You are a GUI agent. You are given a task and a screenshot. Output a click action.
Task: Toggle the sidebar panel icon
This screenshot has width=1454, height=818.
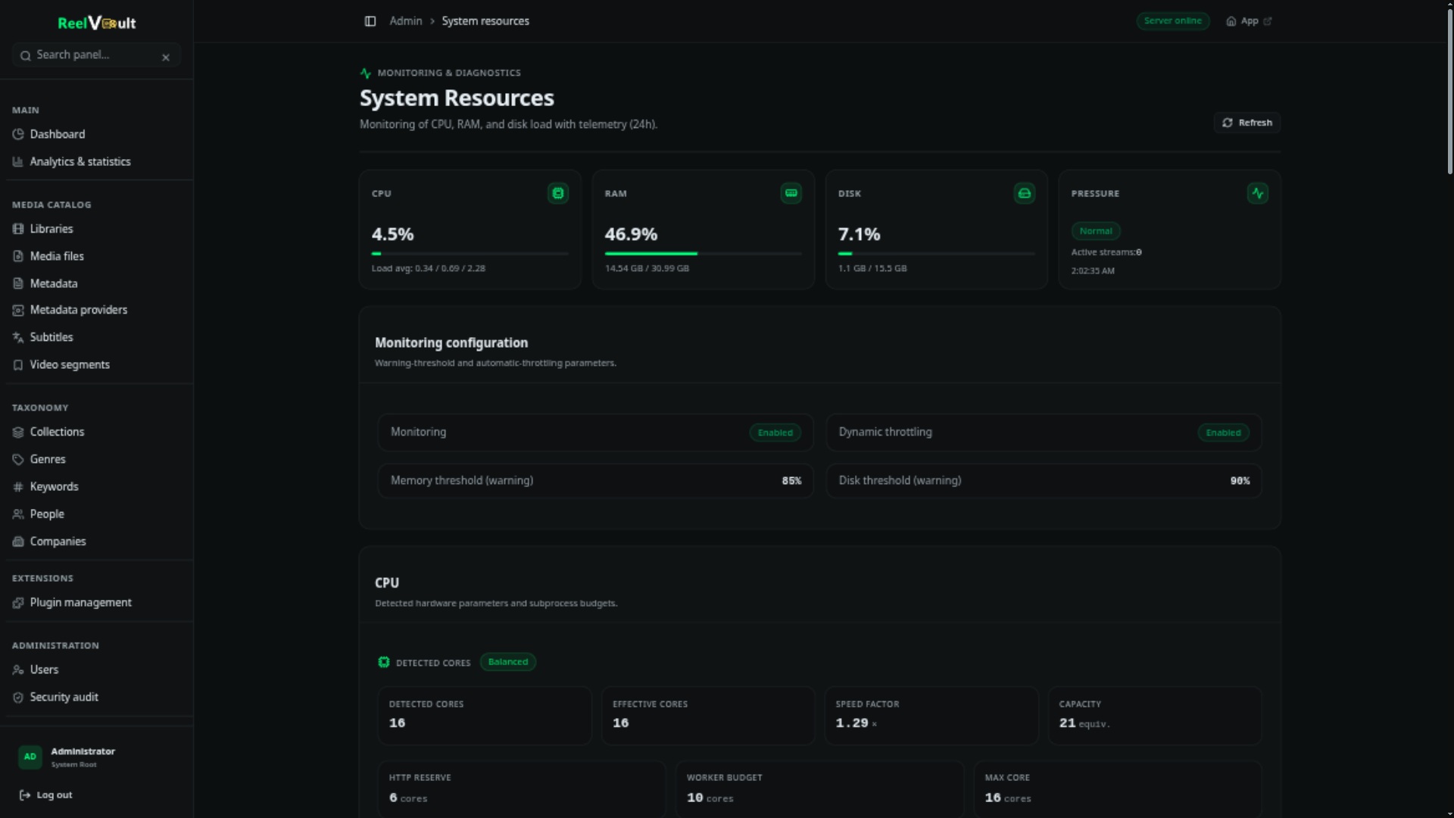(x=370, y=21)
